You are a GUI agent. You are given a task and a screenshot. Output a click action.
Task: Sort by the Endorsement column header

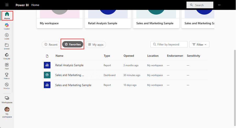(x=175, y=56)
